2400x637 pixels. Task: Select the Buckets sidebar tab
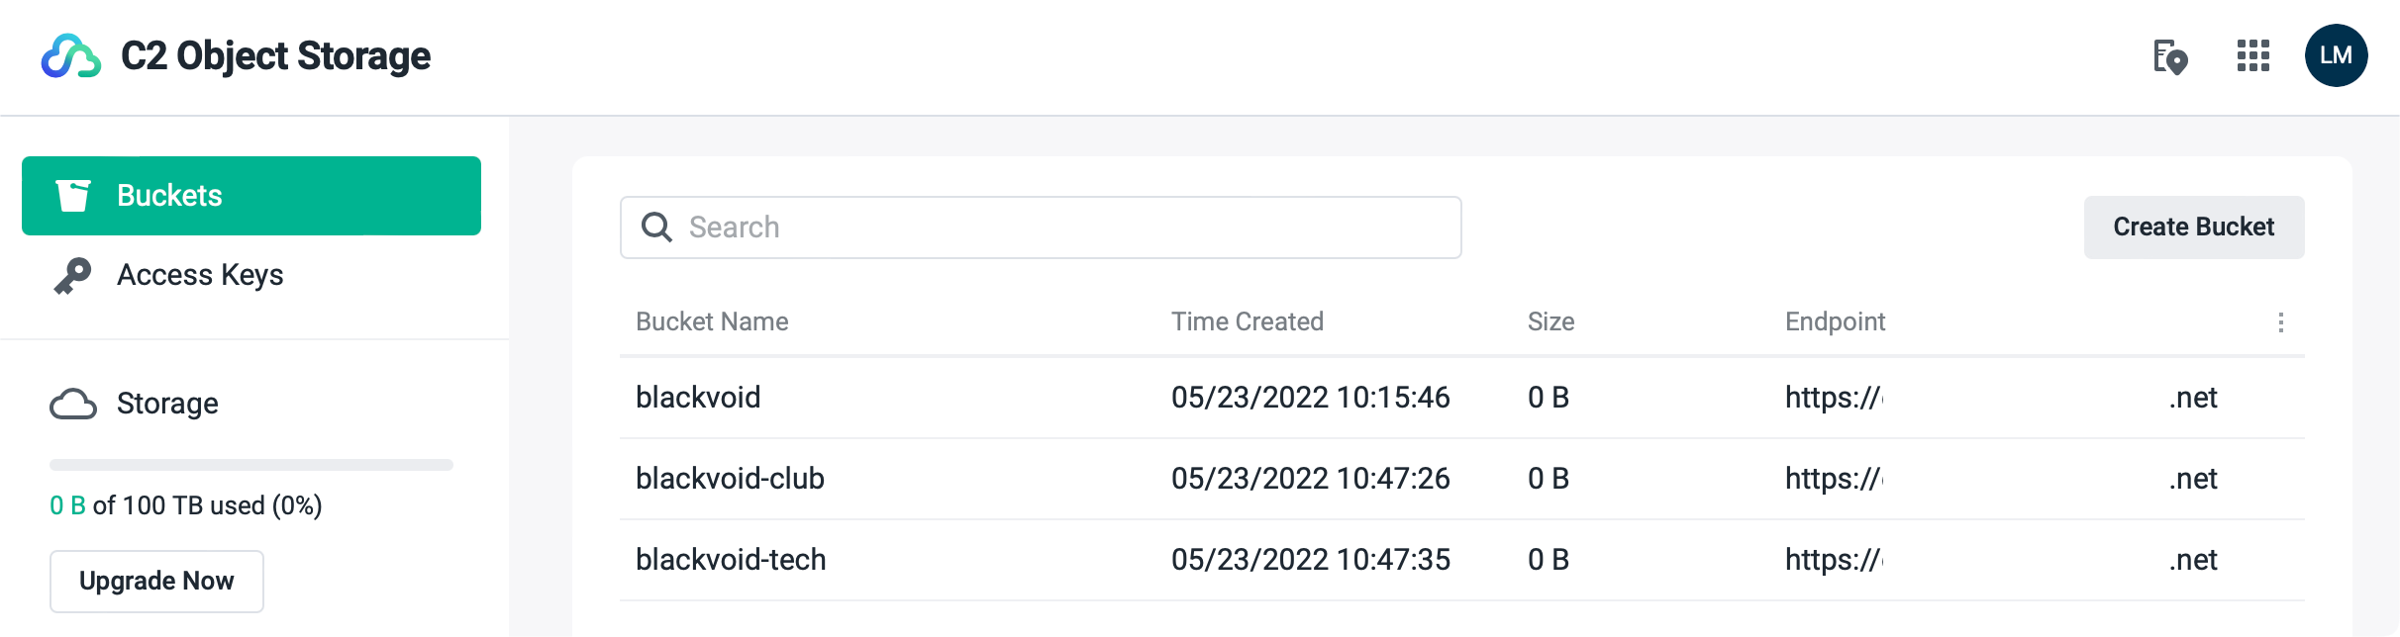pyautogui.click(x=251, y=196)
